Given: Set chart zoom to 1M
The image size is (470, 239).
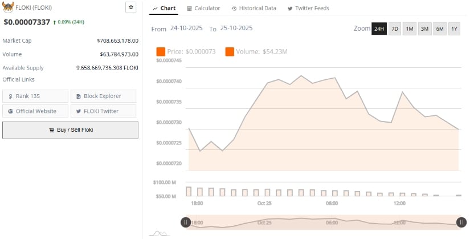Looking at the screenshot, I should [410, 29].
